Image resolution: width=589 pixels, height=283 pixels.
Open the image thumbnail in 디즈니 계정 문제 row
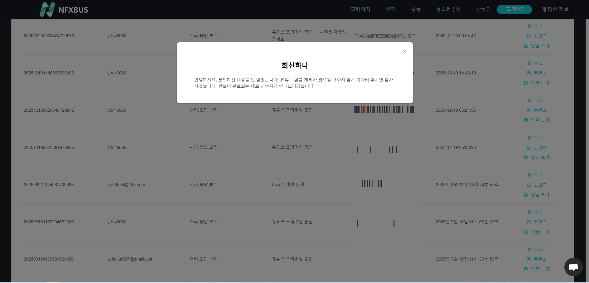[x=372, y=183]
